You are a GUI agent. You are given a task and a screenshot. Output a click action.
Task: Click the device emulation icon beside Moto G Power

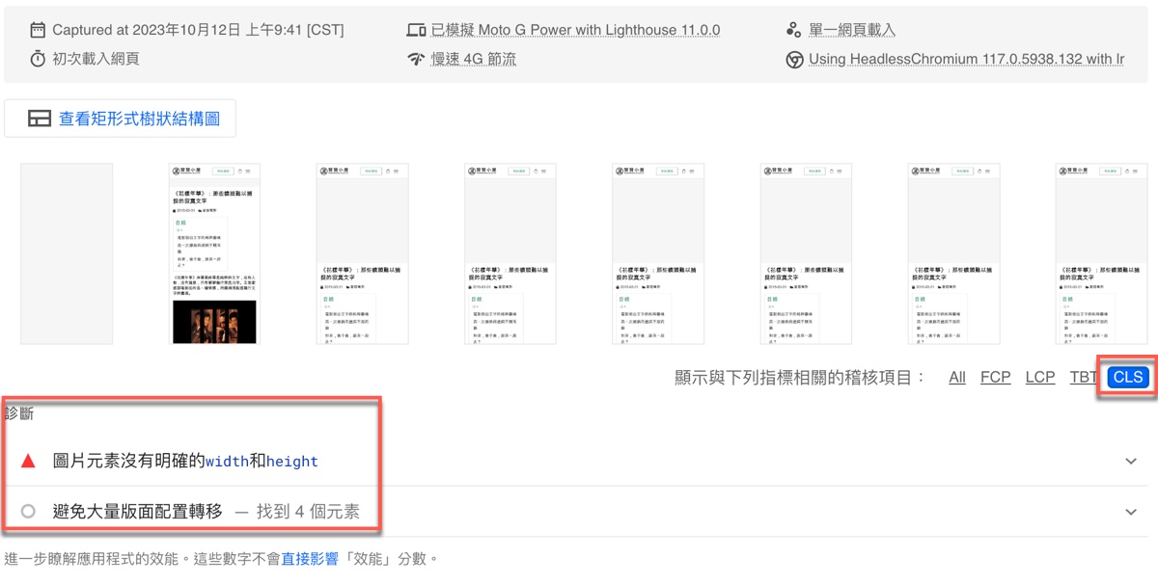(x=416, y=30)
